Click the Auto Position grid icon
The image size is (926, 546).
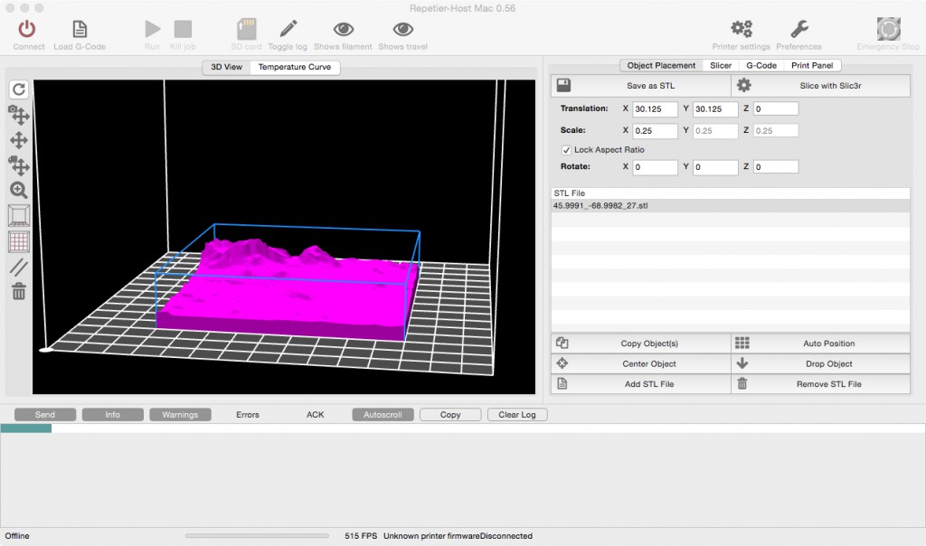coord(742,343)
